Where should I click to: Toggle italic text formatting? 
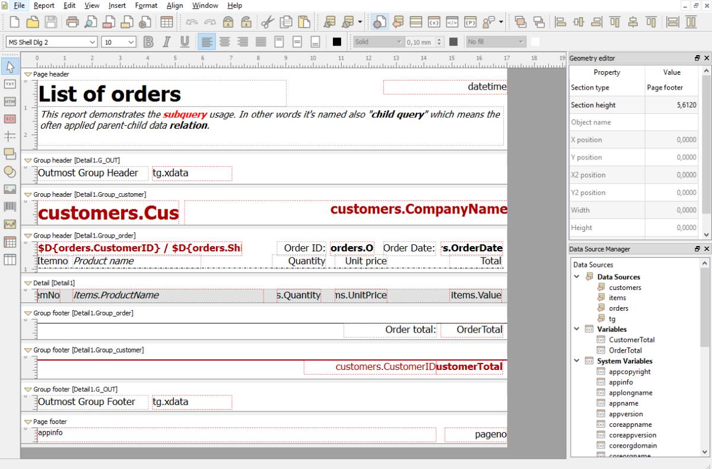(x=167, y=42)
